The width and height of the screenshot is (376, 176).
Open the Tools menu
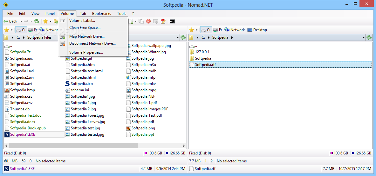(x=122, y=14)
